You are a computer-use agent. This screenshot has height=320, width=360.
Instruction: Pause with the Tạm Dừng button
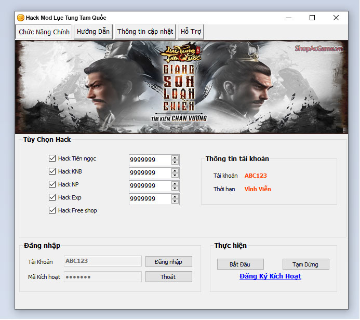tap(305, 264)
